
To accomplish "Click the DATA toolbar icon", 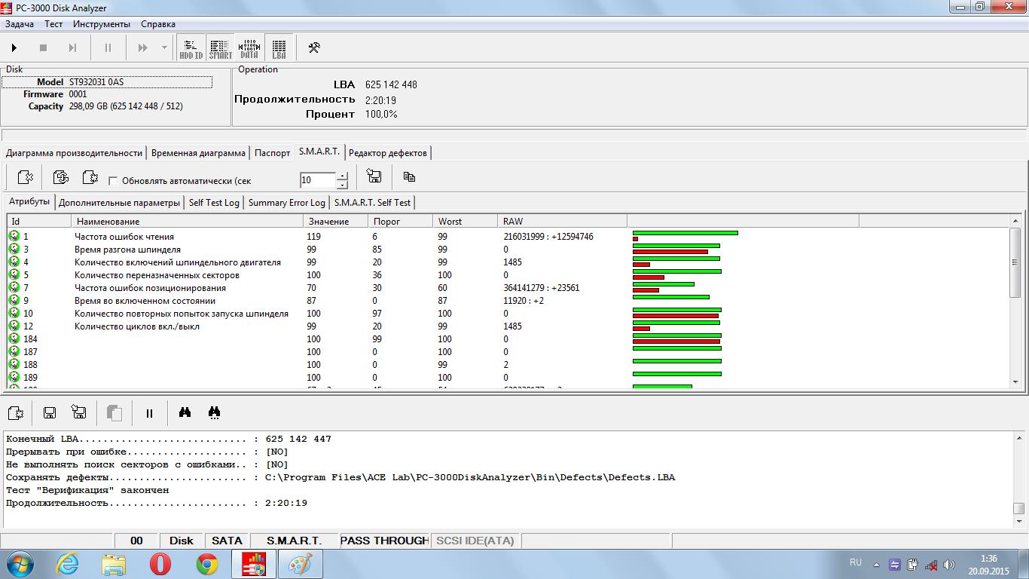I will tap(249, 48).
